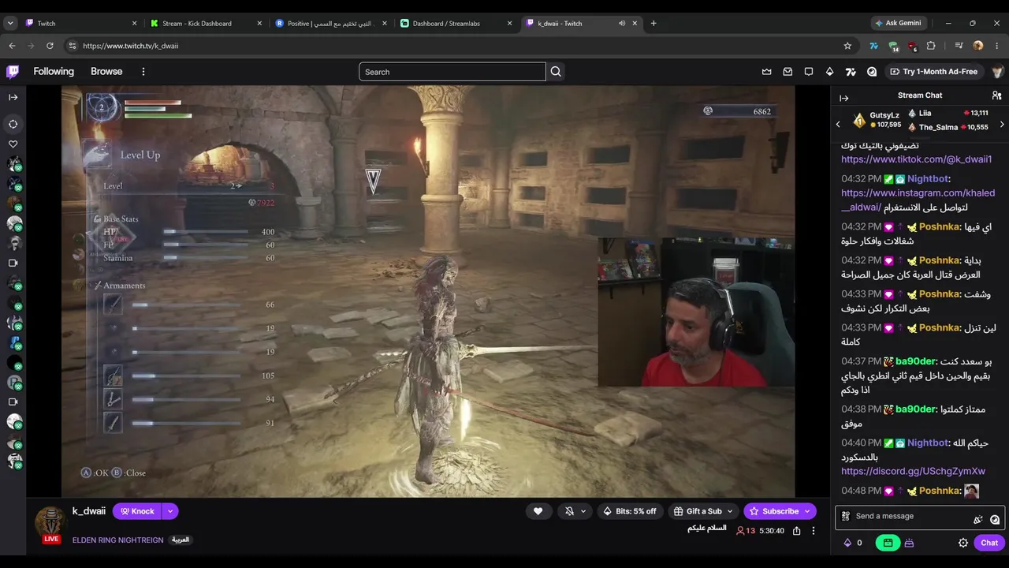Switch to the Twitch tab
Viewport: 1009px width, 568px height.
pyautogui.click(x=80, y=23)
